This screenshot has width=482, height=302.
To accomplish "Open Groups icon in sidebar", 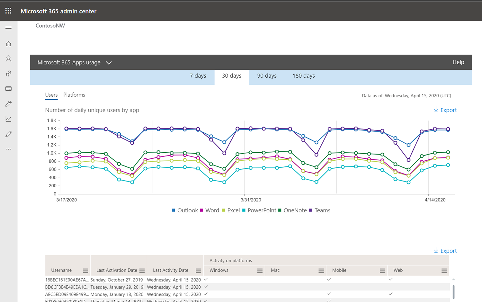I will (x=9, y=74).
